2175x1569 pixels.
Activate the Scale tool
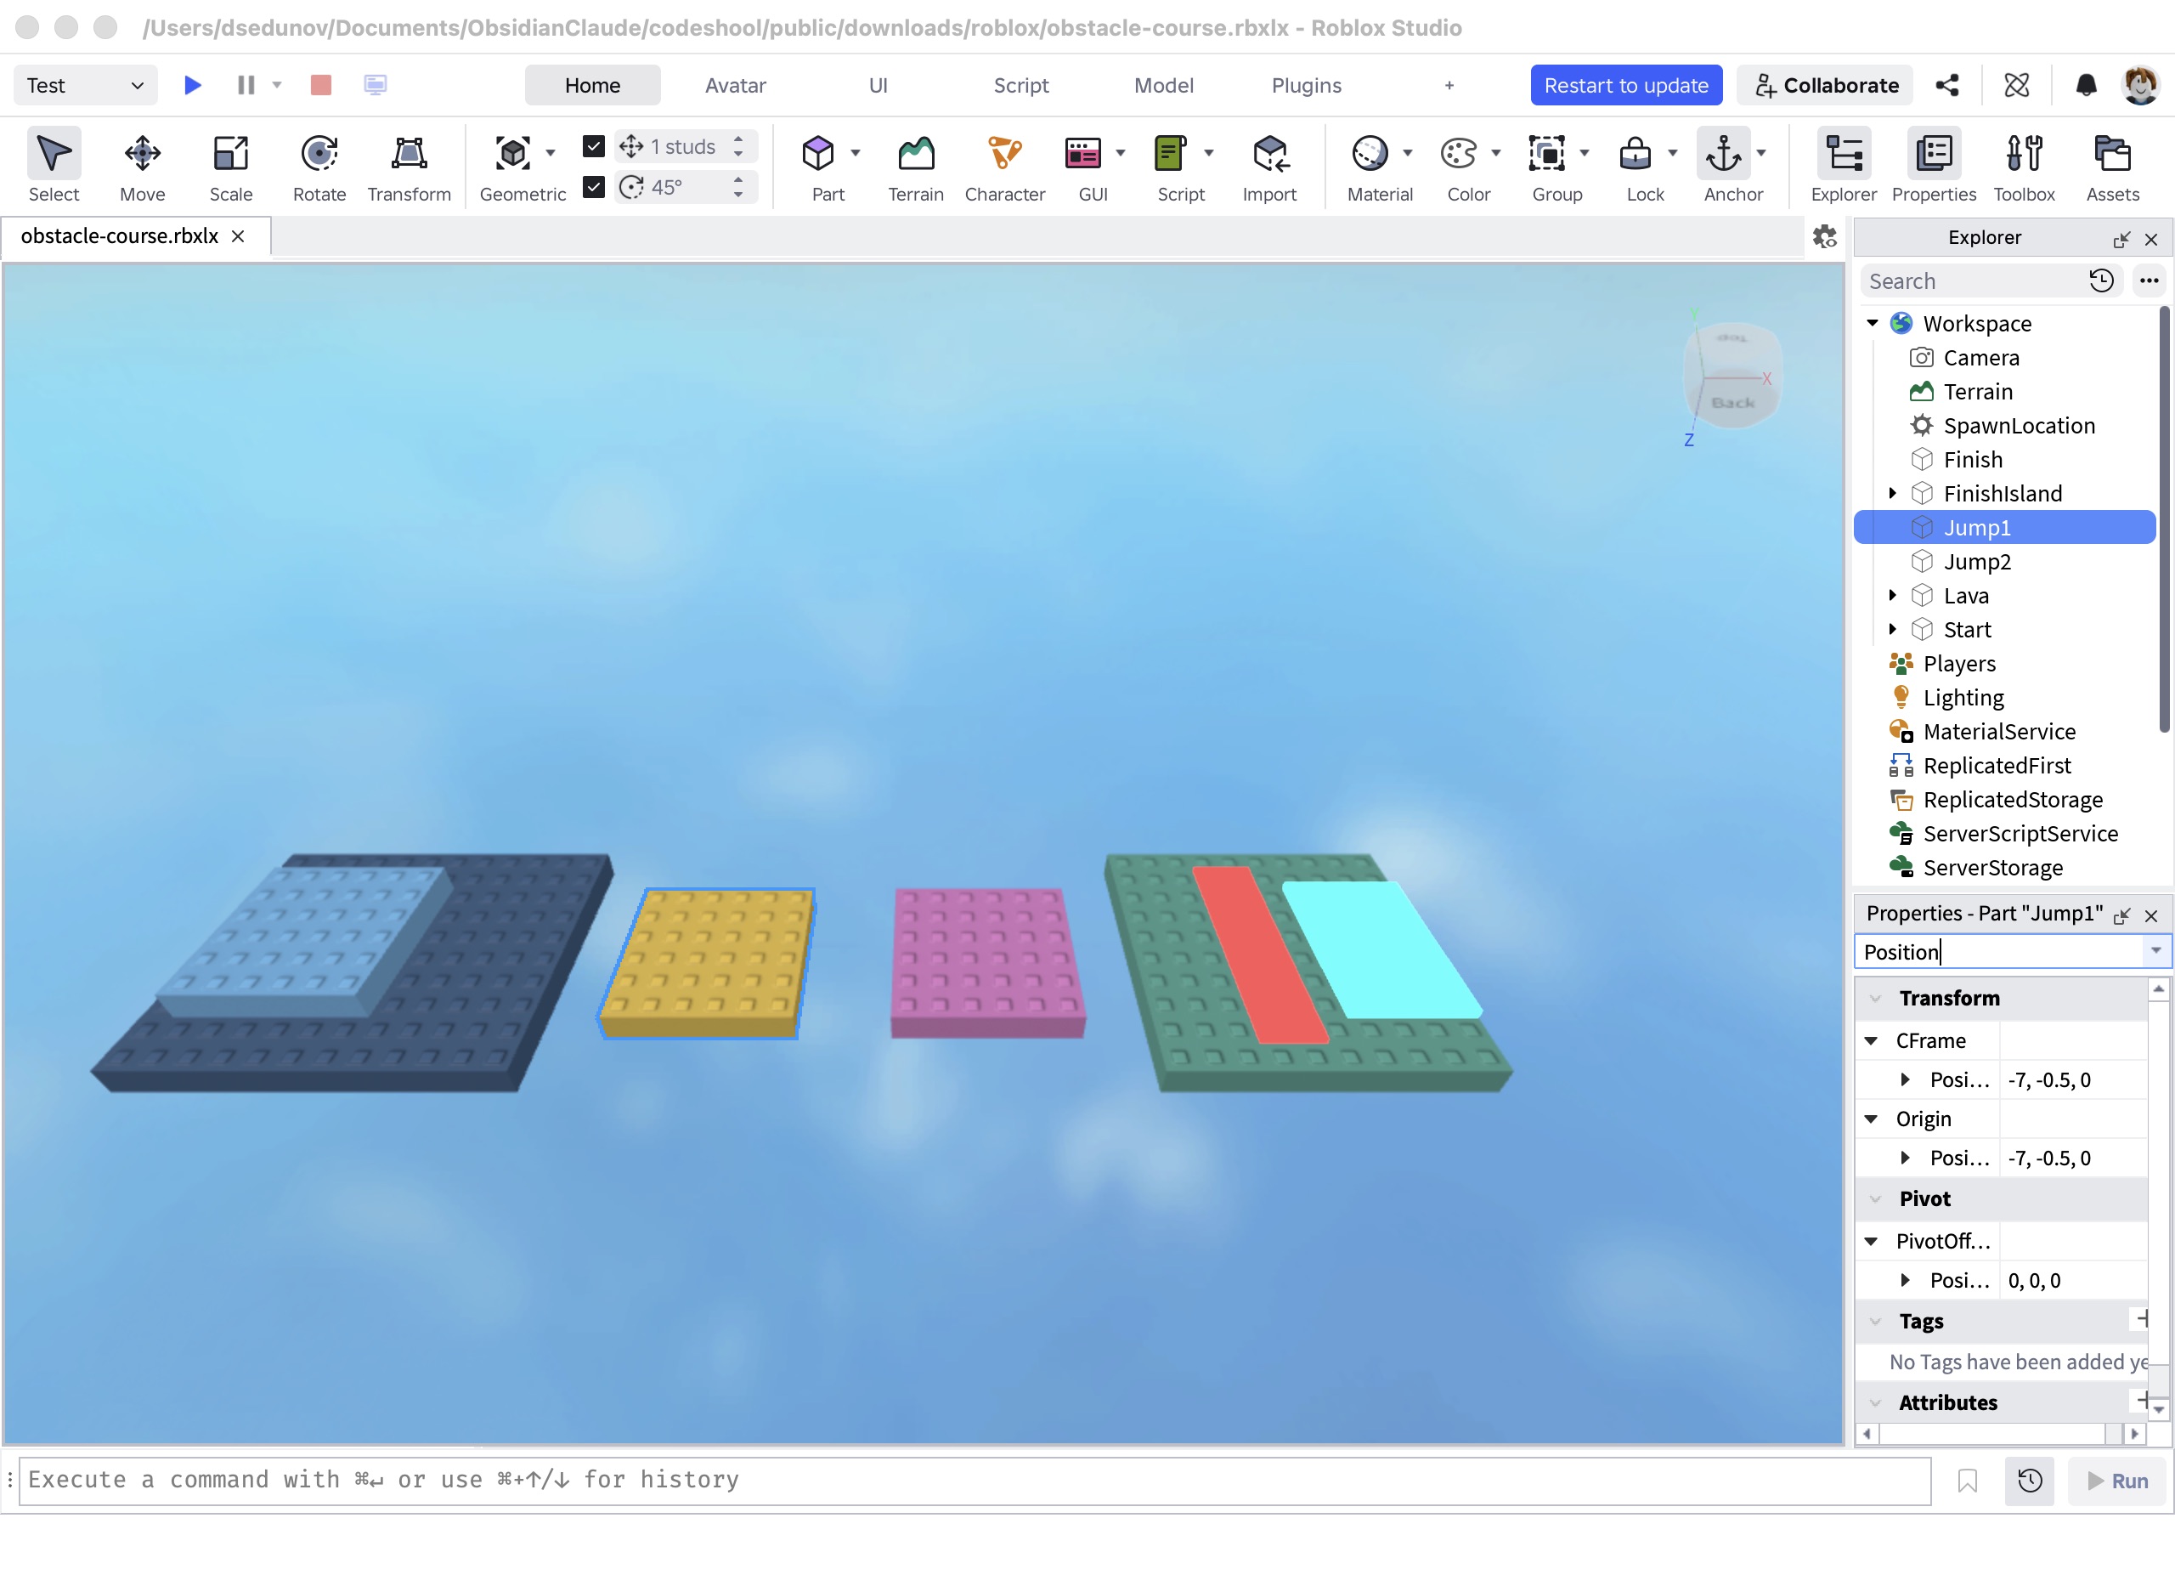[230, 166]
